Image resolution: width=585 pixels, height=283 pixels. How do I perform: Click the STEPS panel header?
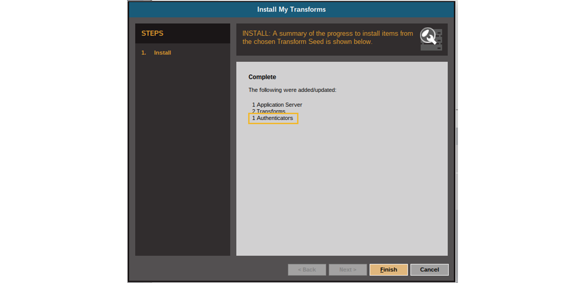click(x=183, y=33)
